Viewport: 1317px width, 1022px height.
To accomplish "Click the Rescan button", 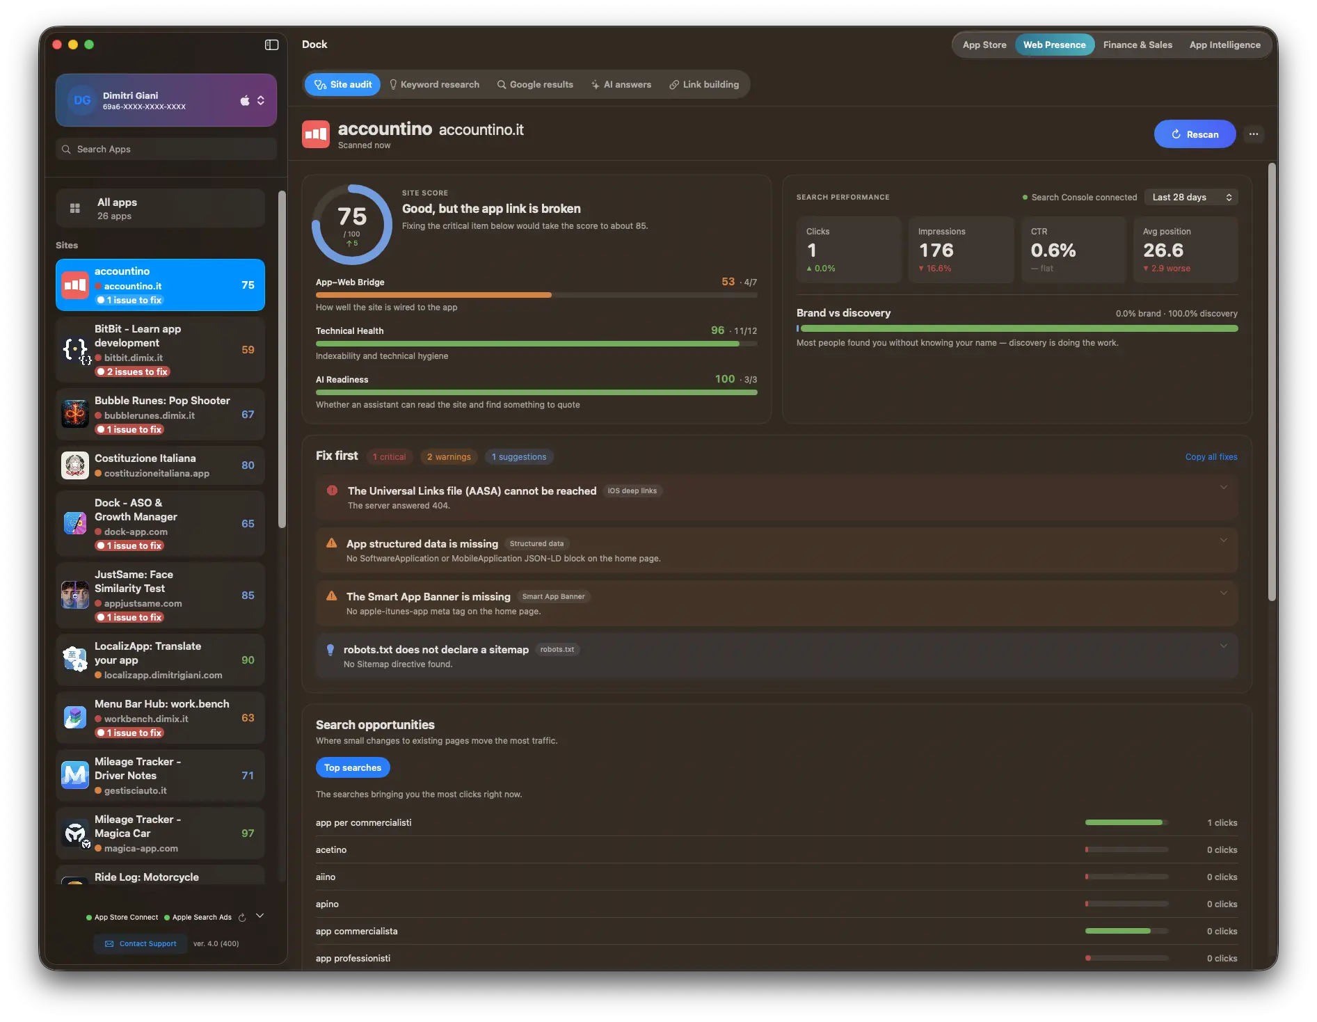I will pyautogui.click(x=1195, y=134).
